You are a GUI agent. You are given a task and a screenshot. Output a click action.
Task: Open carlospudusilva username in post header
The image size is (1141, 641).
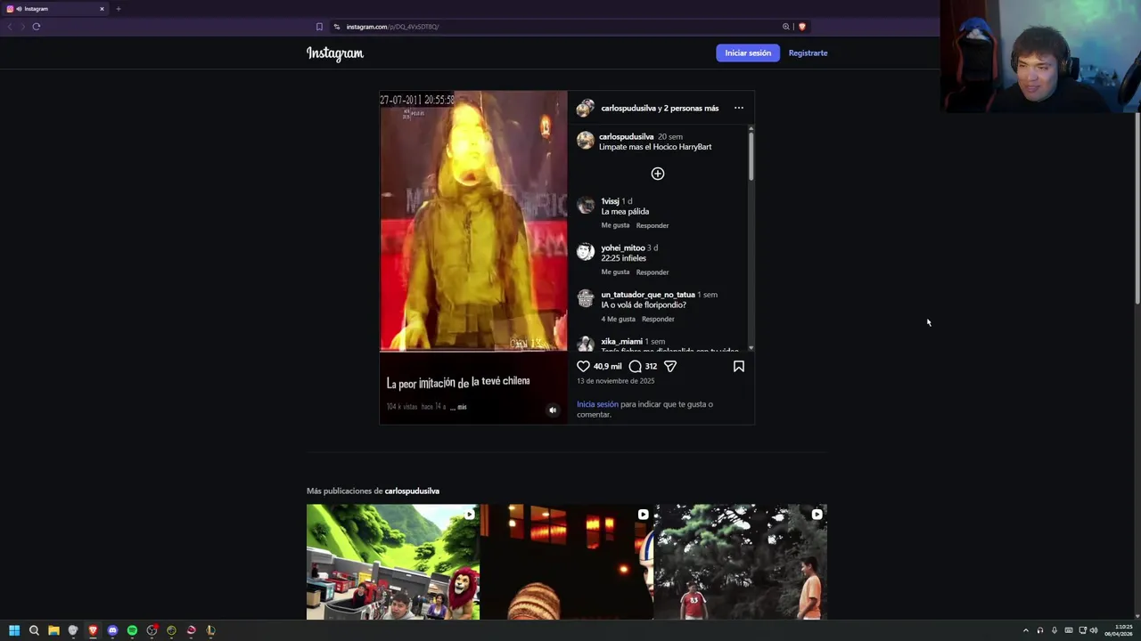(628, 108)
